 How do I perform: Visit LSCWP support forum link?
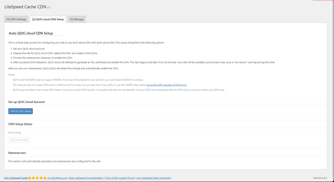[x=120, y=178]
